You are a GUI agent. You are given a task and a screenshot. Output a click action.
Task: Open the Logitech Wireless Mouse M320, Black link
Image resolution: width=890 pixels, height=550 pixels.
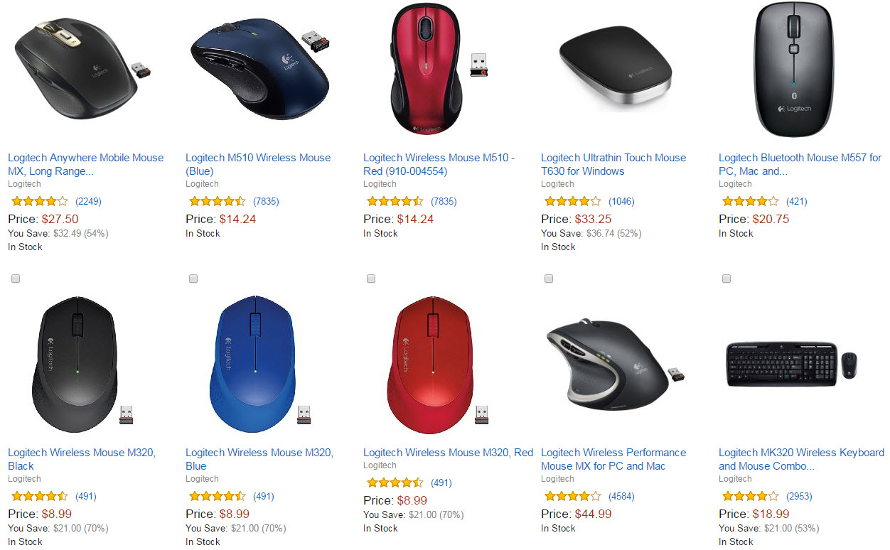81,459
